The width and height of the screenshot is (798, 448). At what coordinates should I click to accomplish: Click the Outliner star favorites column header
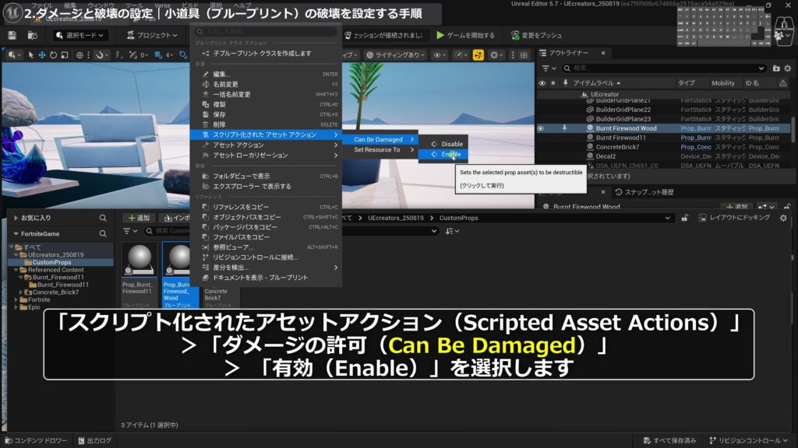(553, 82)
